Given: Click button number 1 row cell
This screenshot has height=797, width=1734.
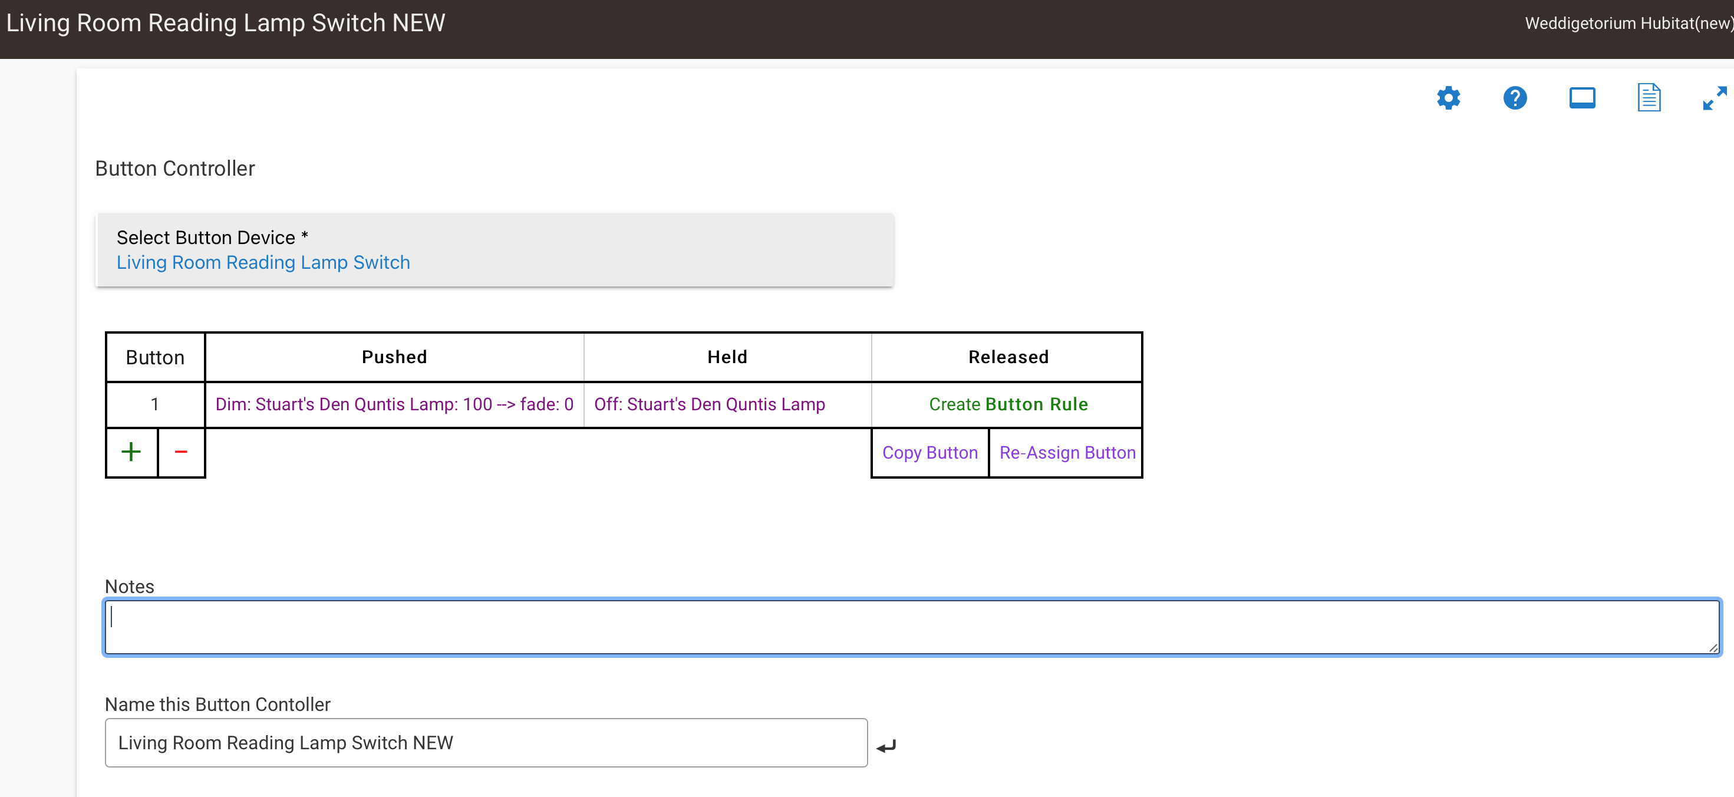Looking at the screenshot, I should (155, 404).
